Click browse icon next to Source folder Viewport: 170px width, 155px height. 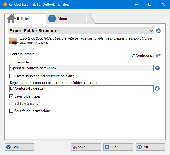tap(157, 68)
